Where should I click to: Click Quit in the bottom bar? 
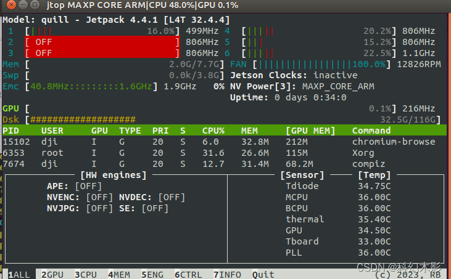[263, 275]
